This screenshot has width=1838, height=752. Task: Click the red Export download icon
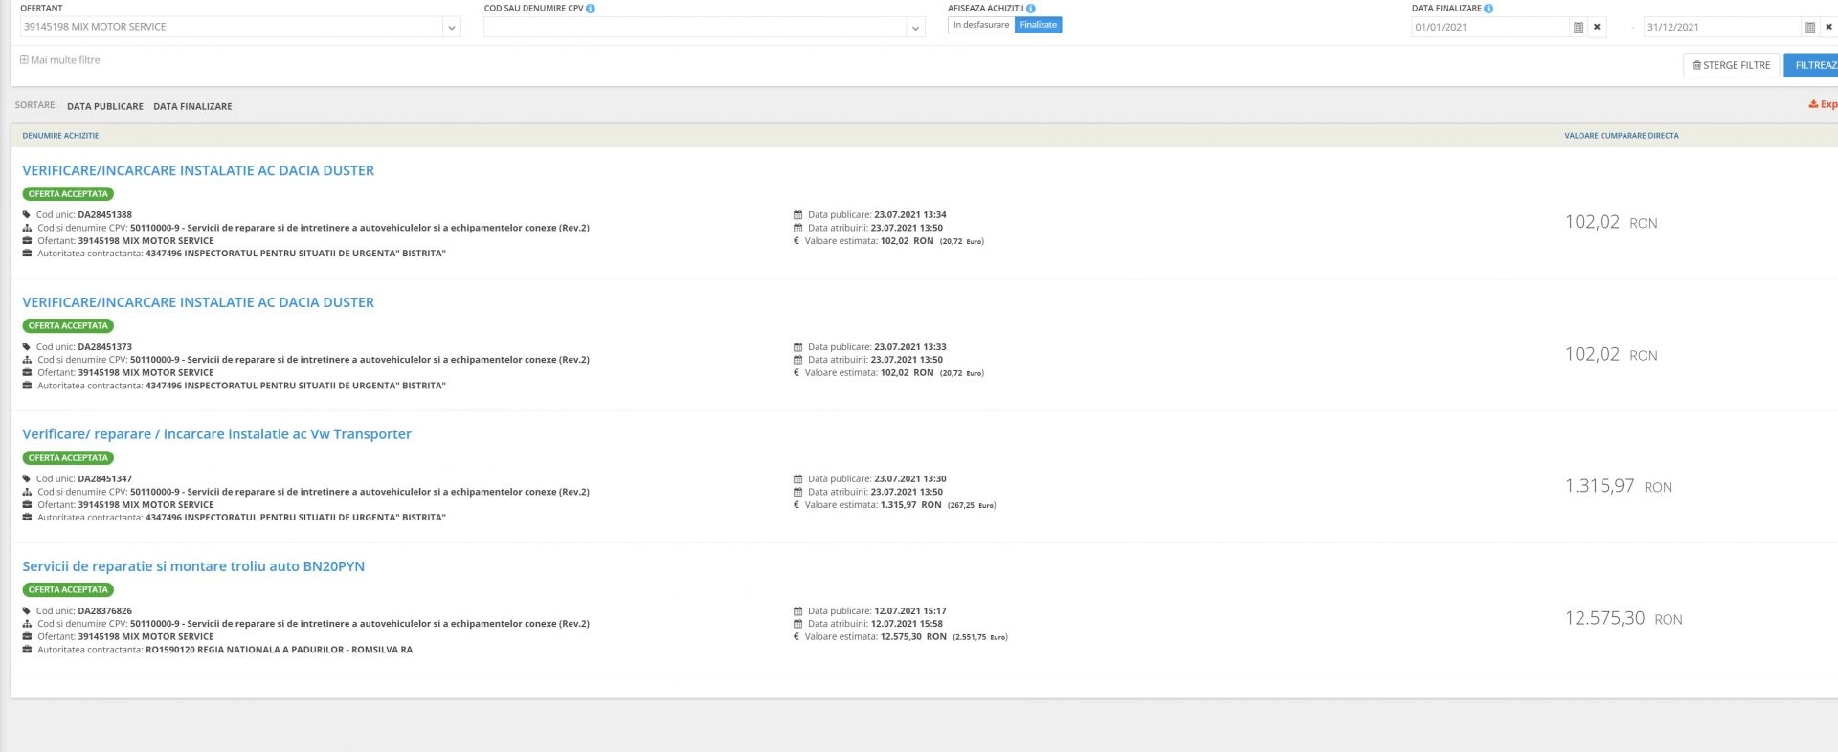tap(1813, 104)
